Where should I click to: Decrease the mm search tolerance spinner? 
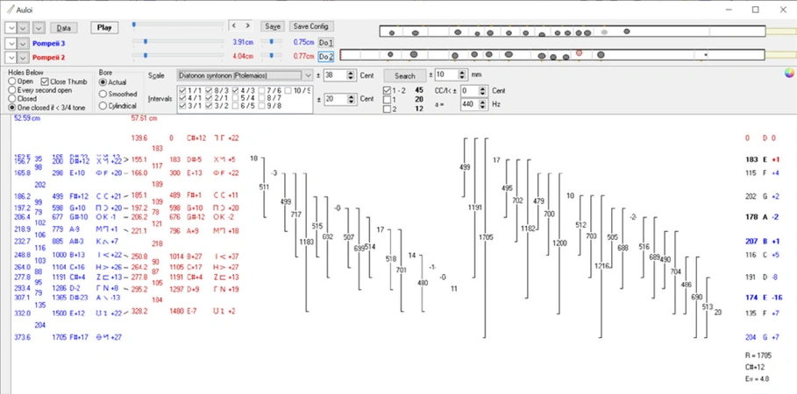(x=463, y=78)
